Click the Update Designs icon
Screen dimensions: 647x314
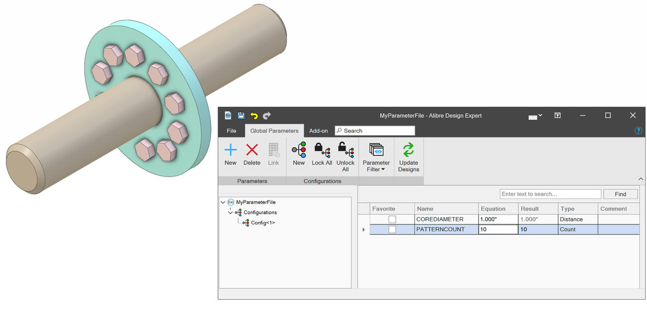tap(409, 150)
